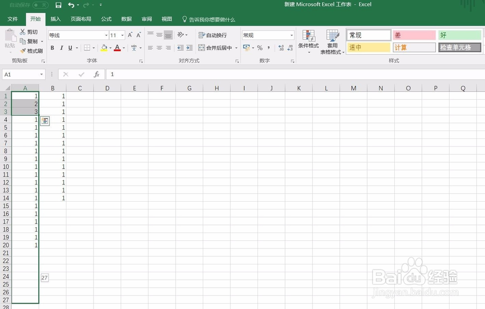Decrease font size with small A
485x309 pixels.
point(139,35)
